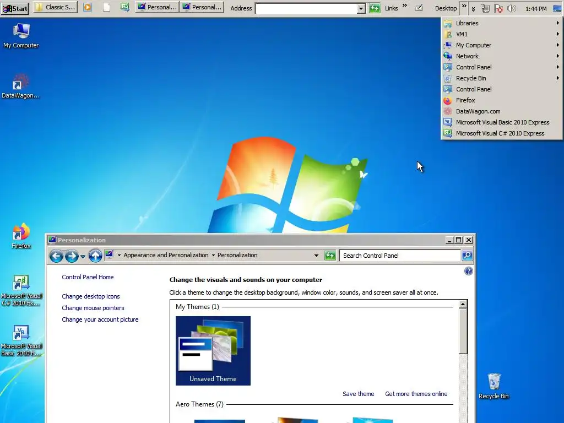Viewport: 564px width, 423px height.
Task: Click the Links toolbar label
Action: click(x=392, y=8)
